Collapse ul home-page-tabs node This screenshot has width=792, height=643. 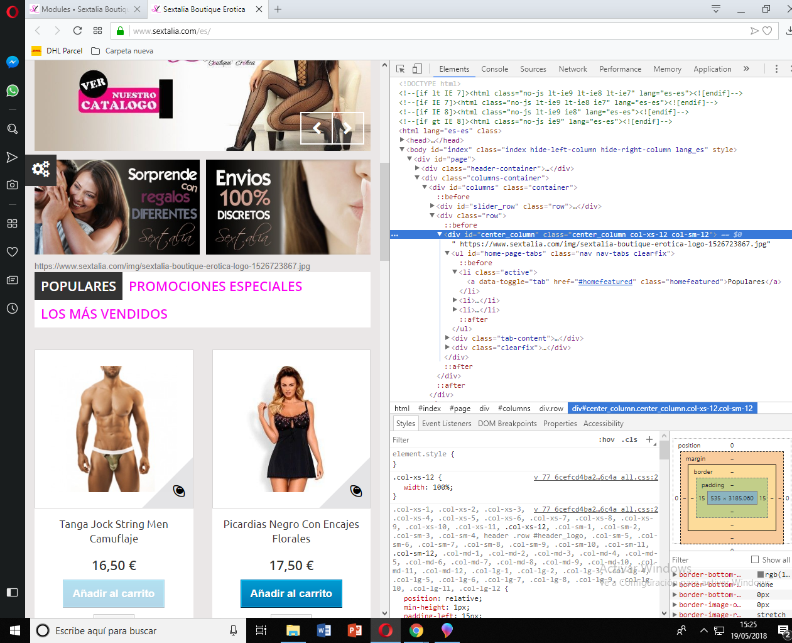click(447, 253)
